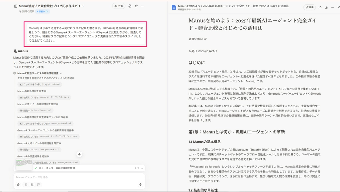Open the files icon in the chat header

(x=130, y=6)
